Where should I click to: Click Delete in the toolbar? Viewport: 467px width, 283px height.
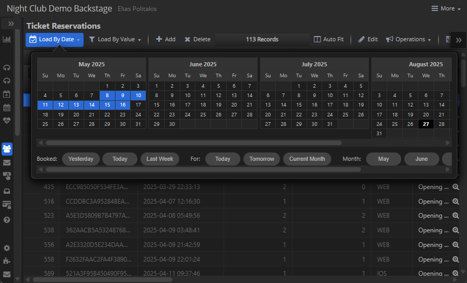pos(197,40)
